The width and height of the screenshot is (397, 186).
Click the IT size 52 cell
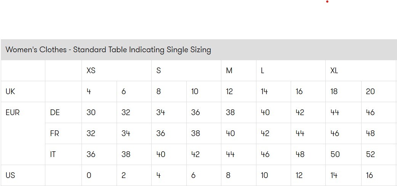(370, 154)
